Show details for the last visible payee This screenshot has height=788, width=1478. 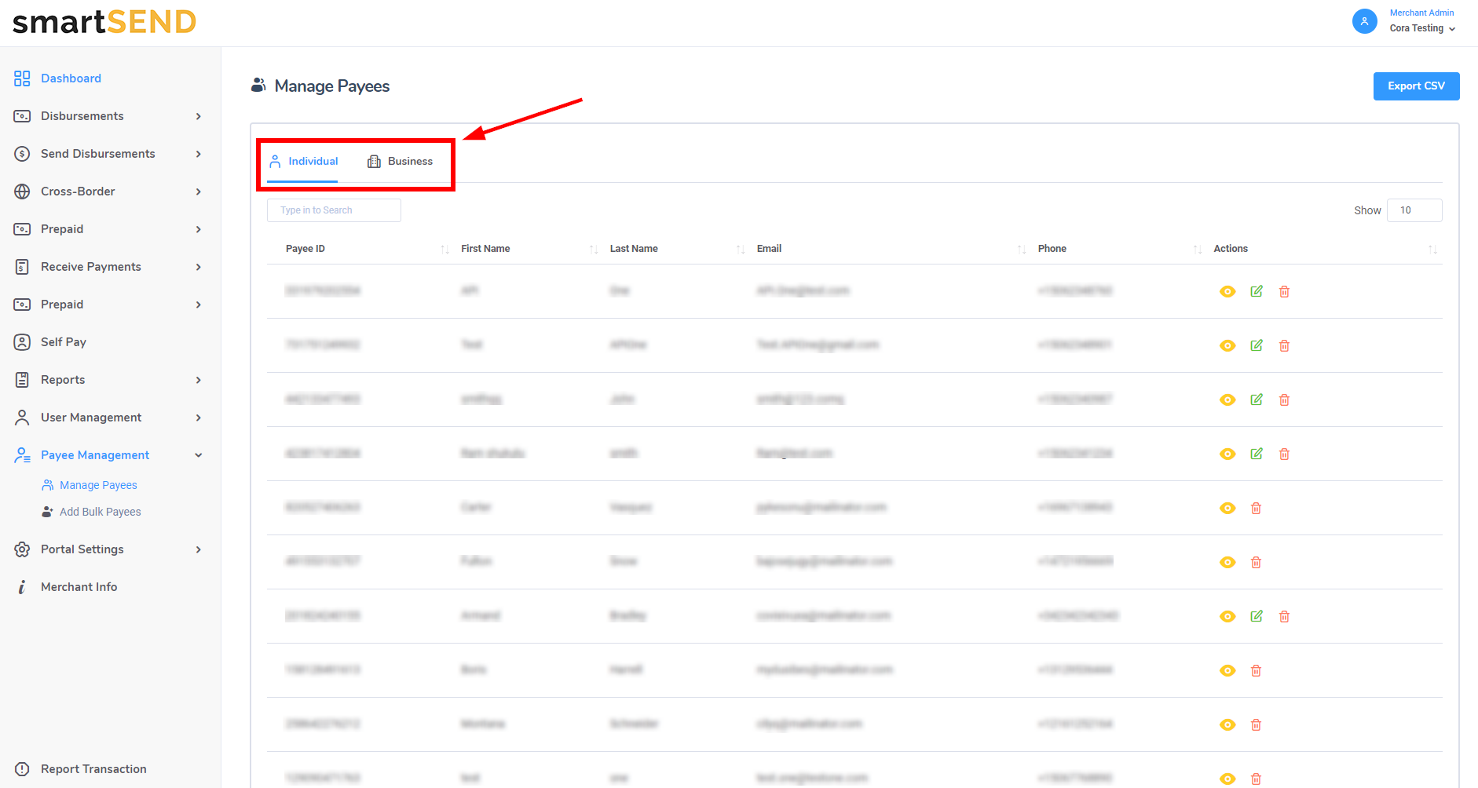click(x=1227, y=779)
